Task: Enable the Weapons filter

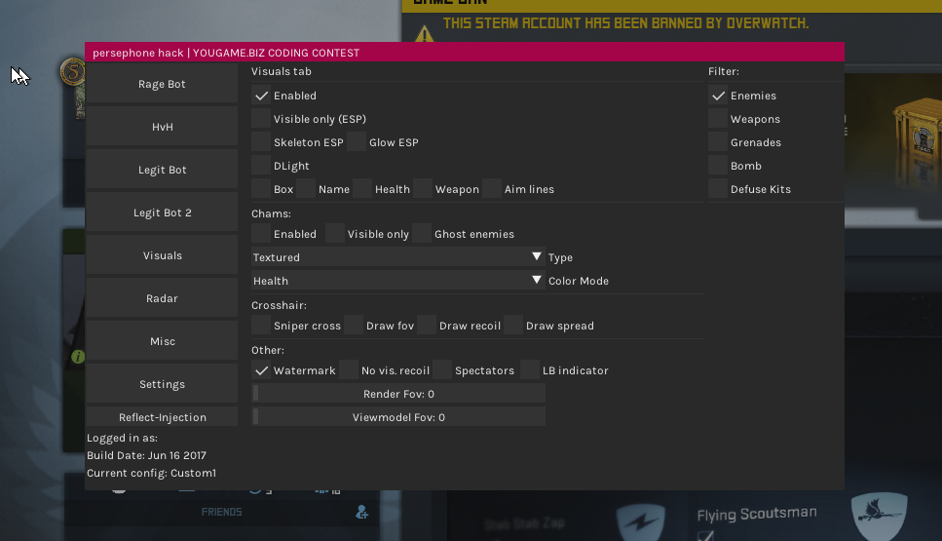Action: point(718,119)
